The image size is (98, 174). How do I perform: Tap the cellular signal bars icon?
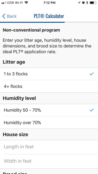click(4, 3)
